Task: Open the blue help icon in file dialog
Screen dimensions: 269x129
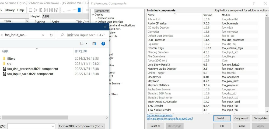Action: (x=103, y=44)
